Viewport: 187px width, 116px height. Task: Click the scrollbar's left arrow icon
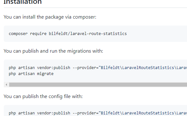pos(6,84)
